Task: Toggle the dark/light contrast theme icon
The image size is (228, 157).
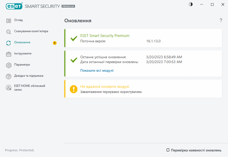Action: pyautogui.click(x=191, y=4)
